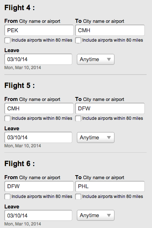
Task: Click Flight 4 To field containing CMH
Action: pos(110,30)
